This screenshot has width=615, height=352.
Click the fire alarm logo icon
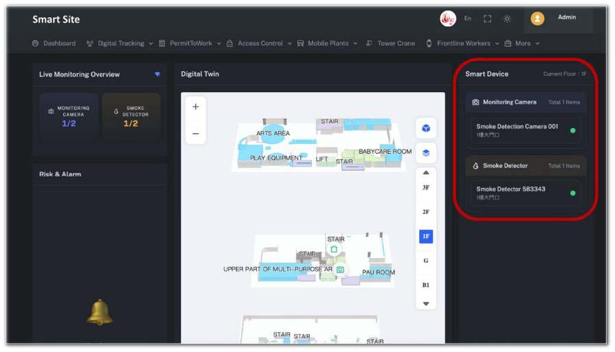(x=447, y=19)
